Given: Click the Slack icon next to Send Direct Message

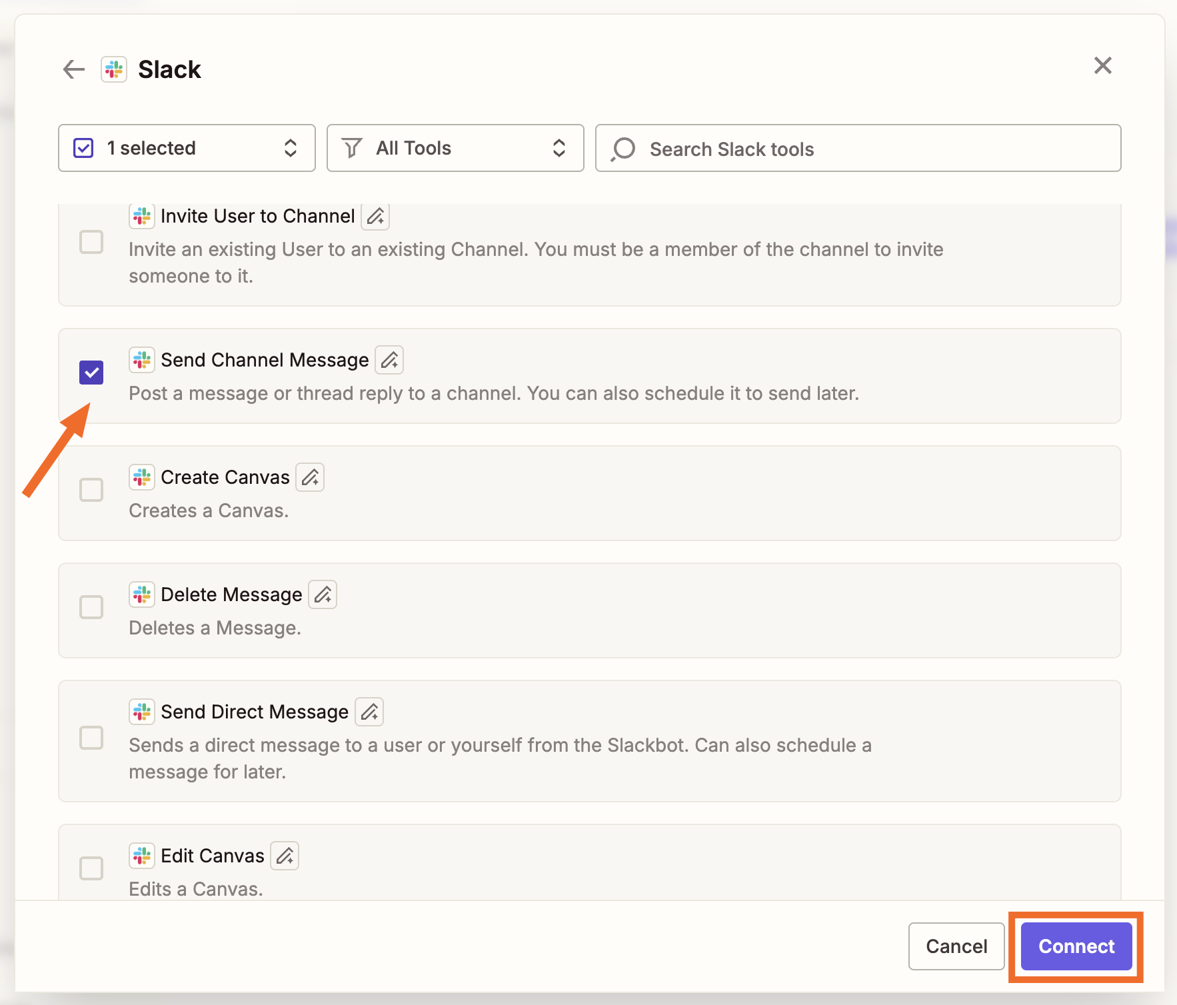Looking at the screenshot, I should (141, 712).
